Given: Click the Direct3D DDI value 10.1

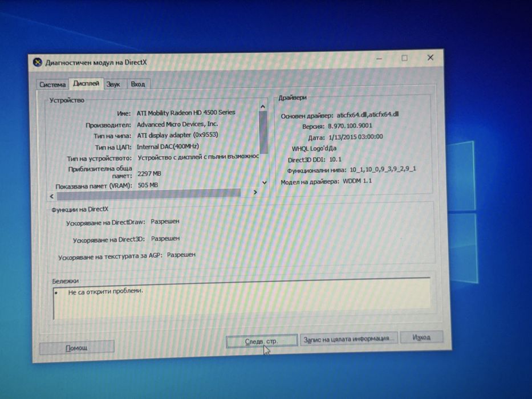Looking at the screenshot, I should [335, 160].
